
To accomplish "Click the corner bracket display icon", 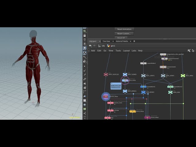I will click(85, 92).
